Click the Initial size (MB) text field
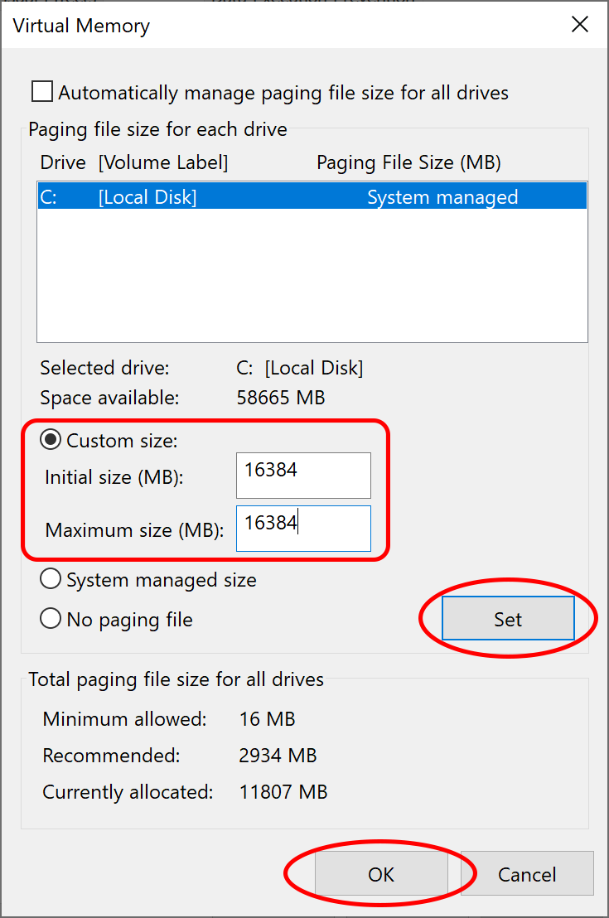 coord(303,476)
